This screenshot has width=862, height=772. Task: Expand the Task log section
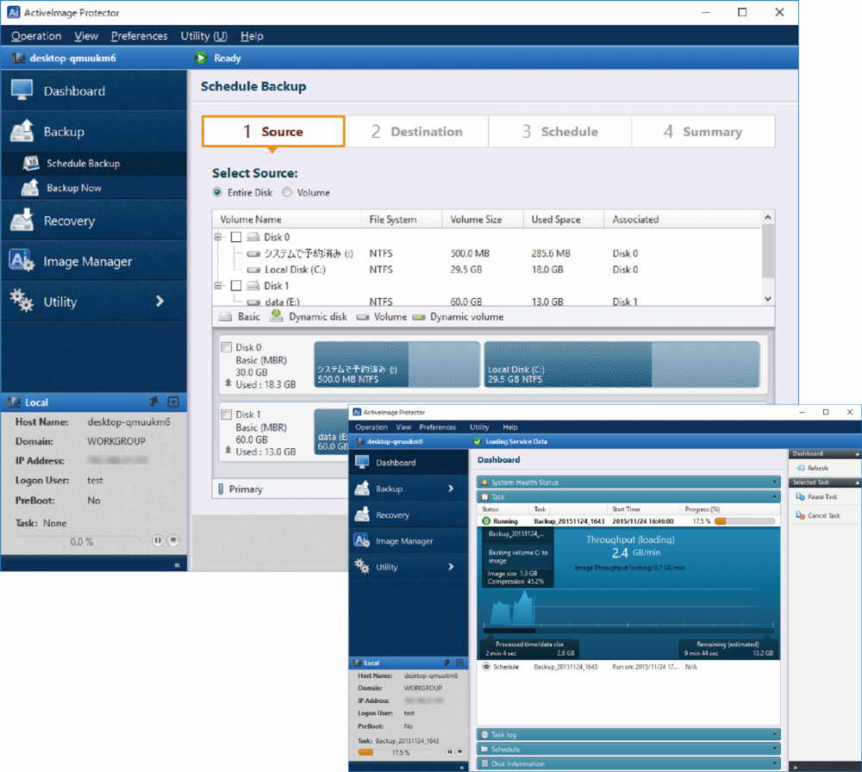tap(628, 734)
